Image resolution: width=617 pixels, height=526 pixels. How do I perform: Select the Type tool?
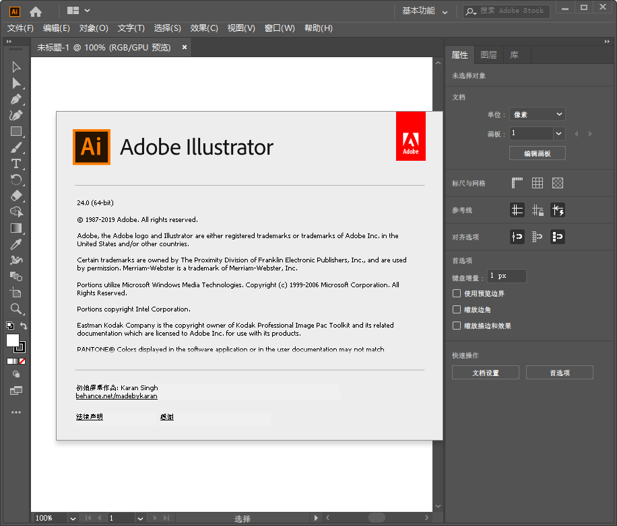16,163
